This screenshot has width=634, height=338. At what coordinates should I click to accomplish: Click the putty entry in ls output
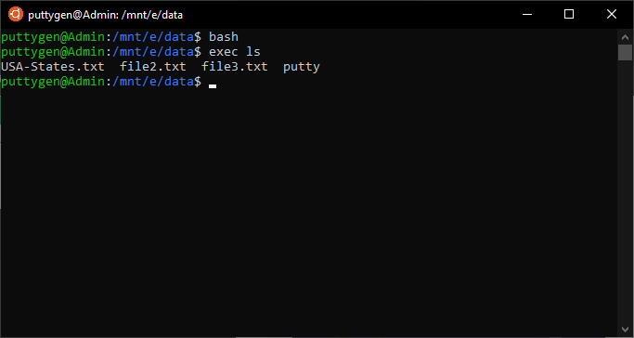[302, 68]
